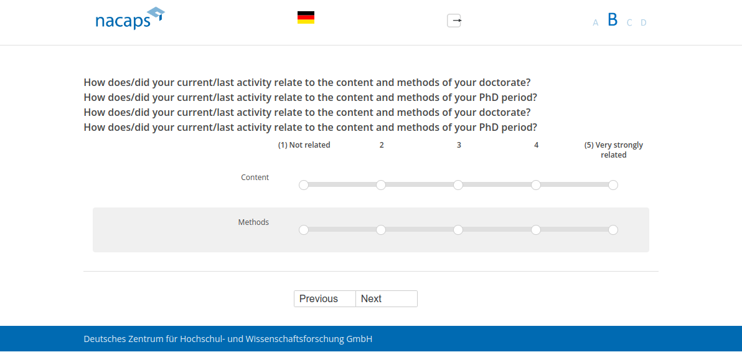Pick 4 for Methods relation
Image resolution: width=742 pixels, height=357 pixels.
(536, 230)
